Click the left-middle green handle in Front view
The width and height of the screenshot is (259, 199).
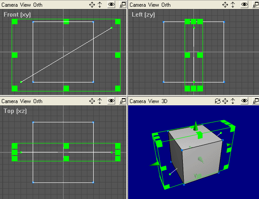pos(15,55)
